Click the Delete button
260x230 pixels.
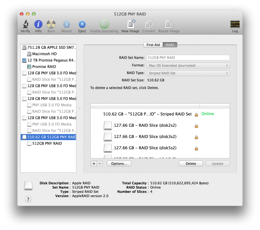191,164
